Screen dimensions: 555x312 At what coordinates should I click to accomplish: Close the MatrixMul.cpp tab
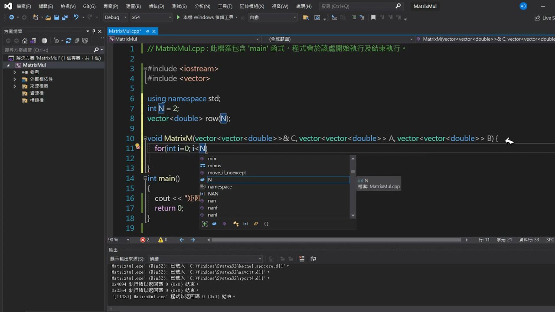click(x=154, y=31)
